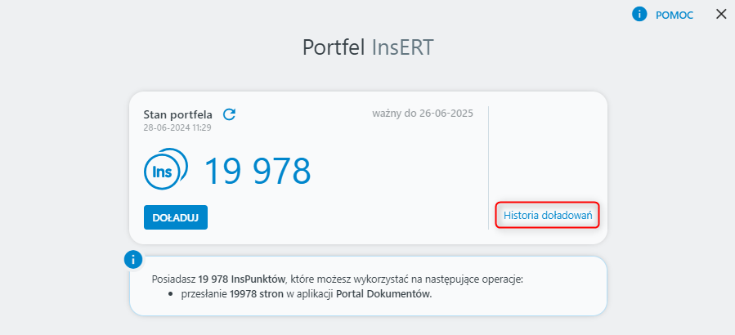Click the '19 978 InsPunktów' text
The height and width of the screenshot is (335, 735).
[x=241, y=279]
